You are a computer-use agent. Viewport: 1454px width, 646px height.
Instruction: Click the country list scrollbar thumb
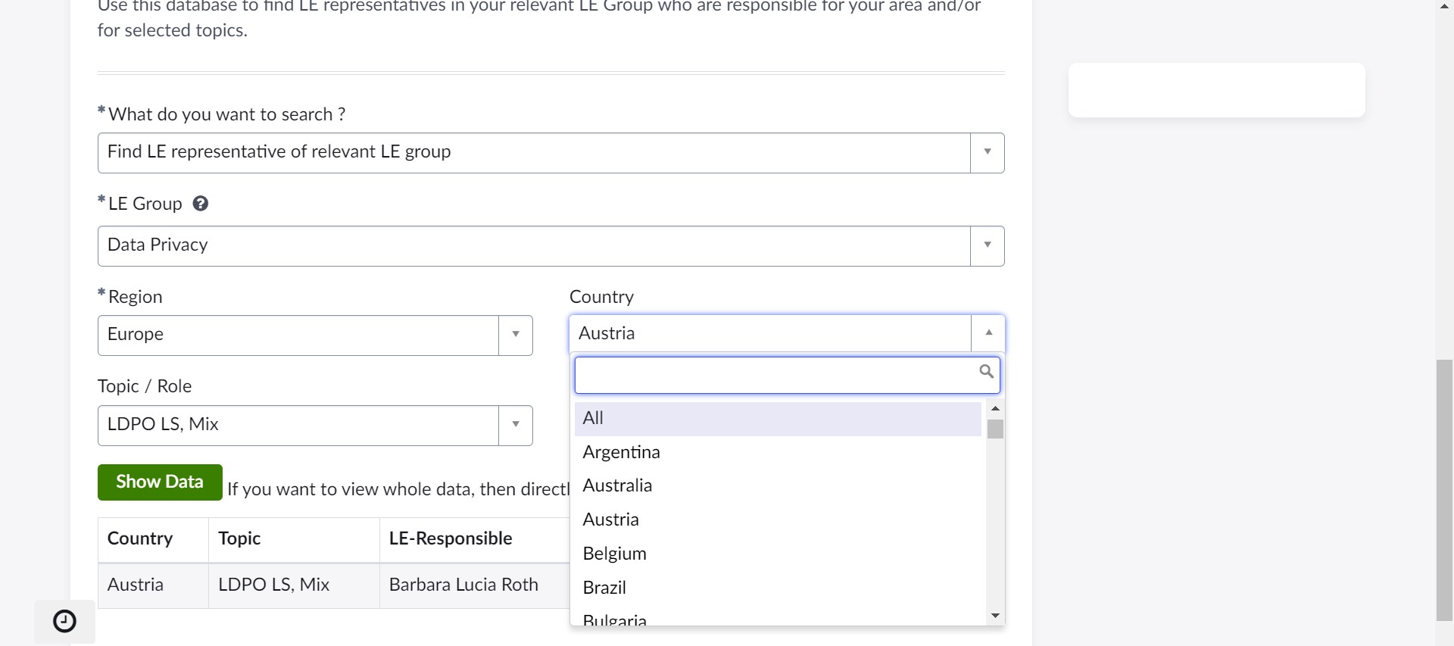point(995,429)
